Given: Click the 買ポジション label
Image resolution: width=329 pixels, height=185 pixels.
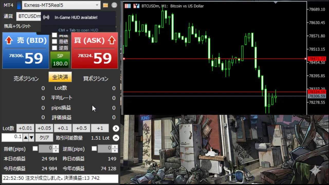Looking at the screenshot, I should pyautogui.click(x=96, y=79).
